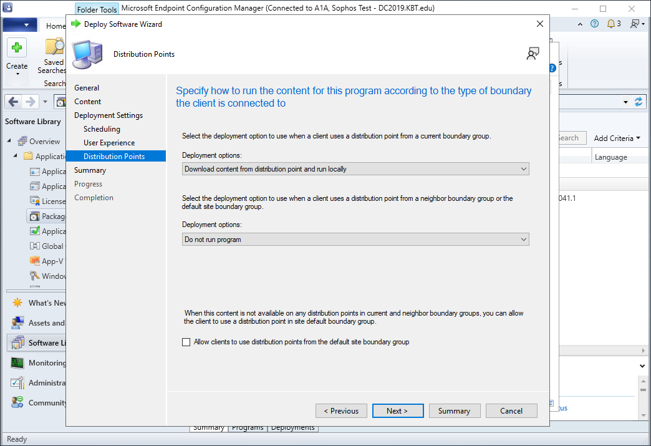Screen dimensions: 651x446
Task: Click the blue help question mark icon
Action: [594, 24]
